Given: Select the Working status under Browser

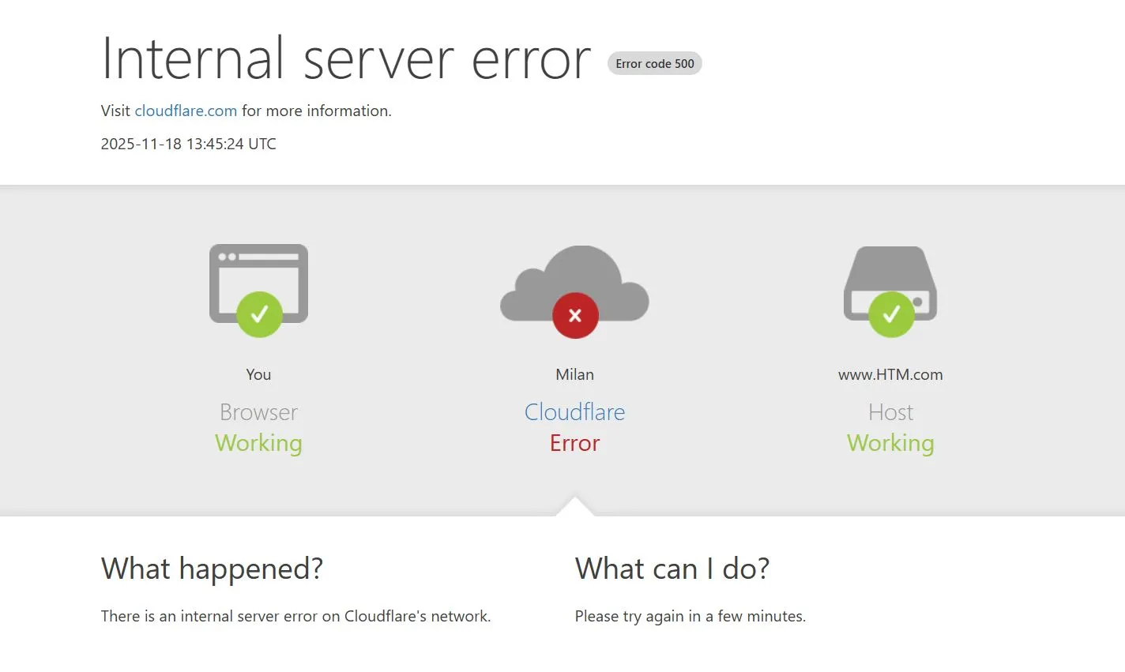Looking at the screenshot, I should [258, 443].
